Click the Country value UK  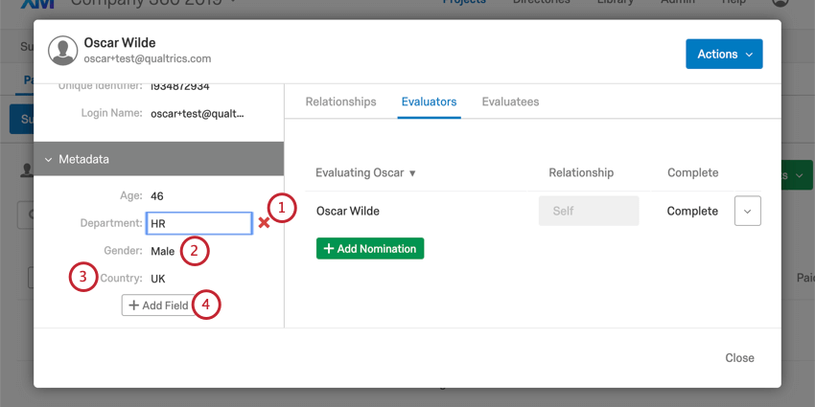coord(158,279)
